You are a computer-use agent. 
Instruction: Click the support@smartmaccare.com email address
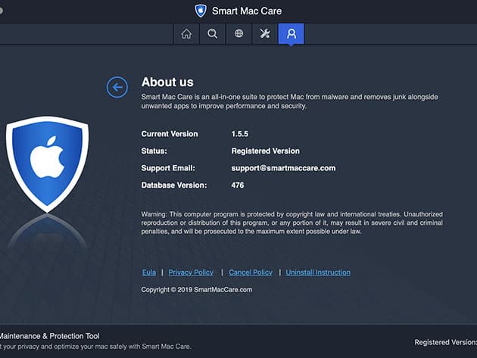pos(283,168)
